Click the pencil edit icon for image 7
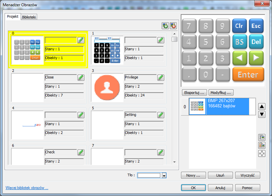The image size is (272, 196). point(161,152)
